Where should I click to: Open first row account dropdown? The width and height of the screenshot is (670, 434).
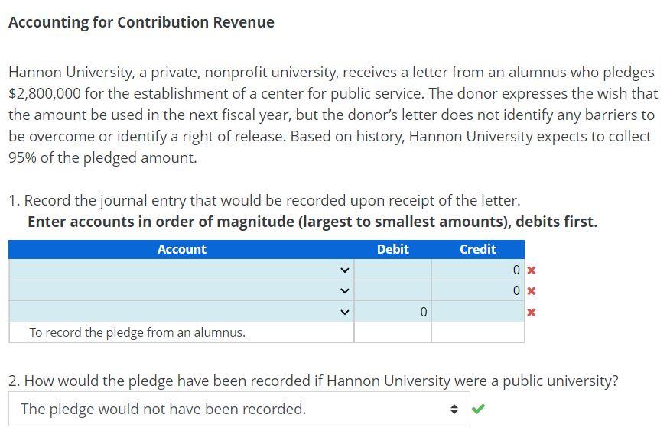click(181, 270)
